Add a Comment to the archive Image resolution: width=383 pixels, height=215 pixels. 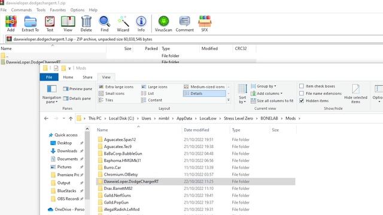pos(185,24)
